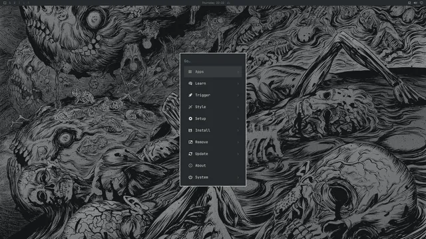
Task: Click the Thursday 22:22 clock
Action: tap(213, 3)
